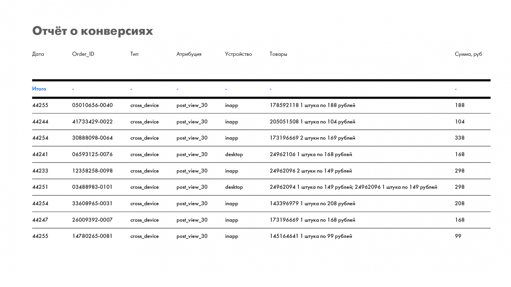
Task: Select the Тип column header
Action: tap(134, 54)
